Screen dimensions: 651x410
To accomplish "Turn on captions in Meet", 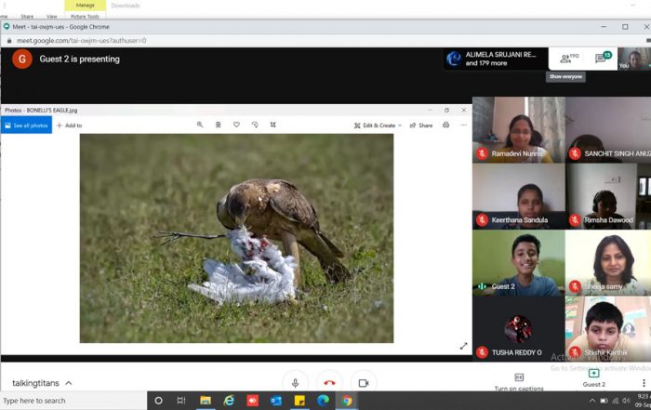I will pos(519,382).
